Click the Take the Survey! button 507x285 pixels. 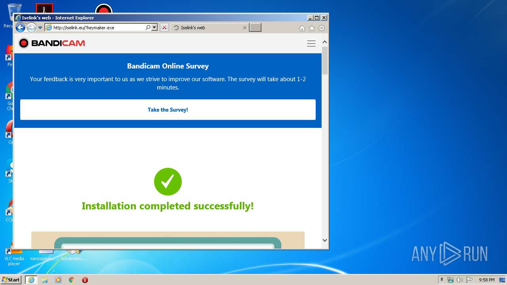click(x=168, y=110)
